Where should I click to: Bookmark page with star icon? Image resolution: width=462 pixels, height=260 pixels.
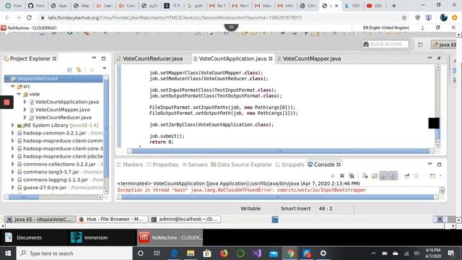[404, 17]
